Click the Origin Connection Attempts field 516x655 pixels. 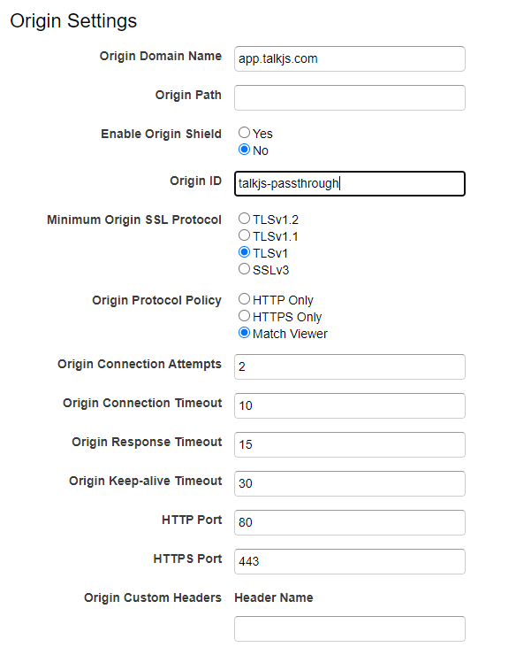350,366
